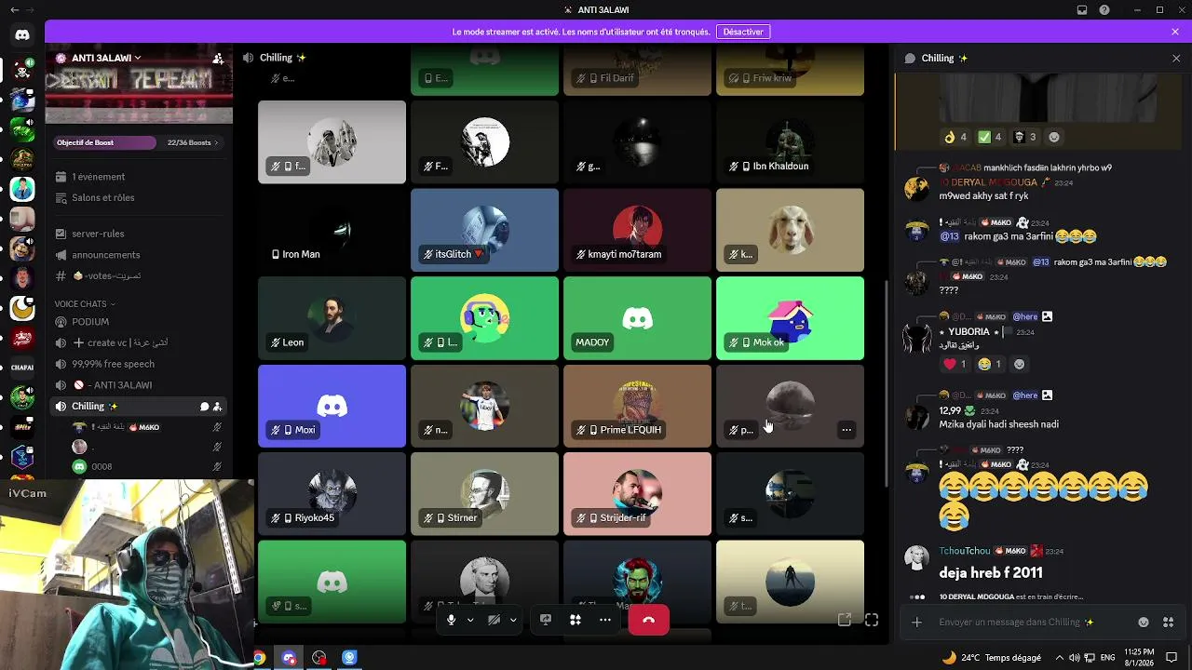Open camera options dropdown arrow
Viewport: 1192px width, 670px height.
513,620
